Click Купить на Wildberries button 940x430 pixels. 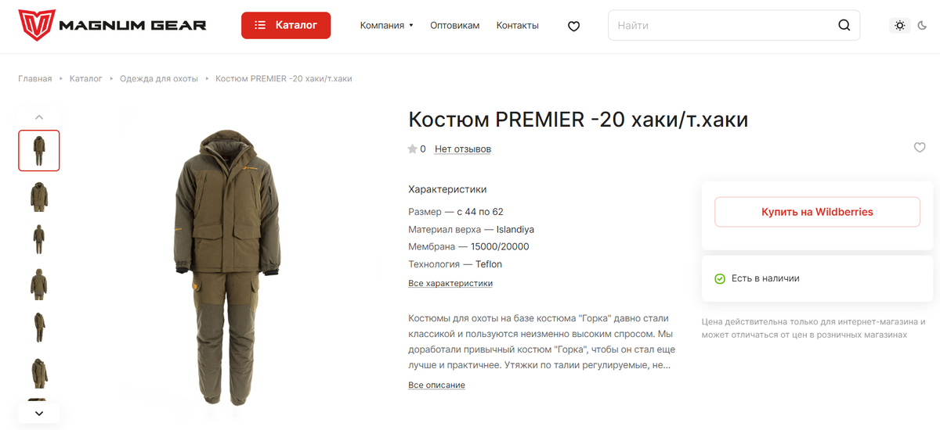coord(817,212)
